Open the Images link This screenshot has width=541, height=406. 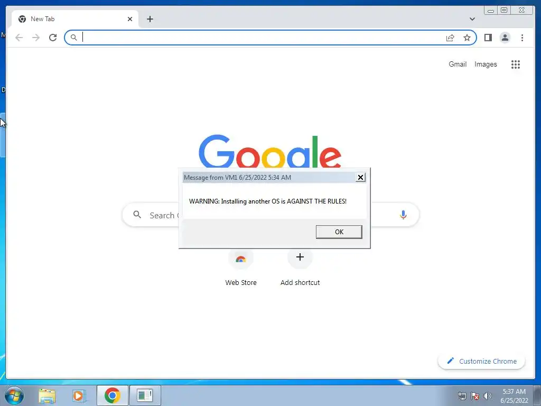(486, 64)
